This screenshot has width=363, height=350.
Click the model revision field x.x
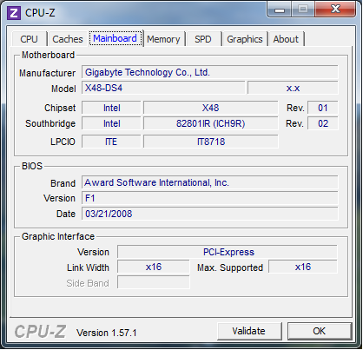click(293, 88)
